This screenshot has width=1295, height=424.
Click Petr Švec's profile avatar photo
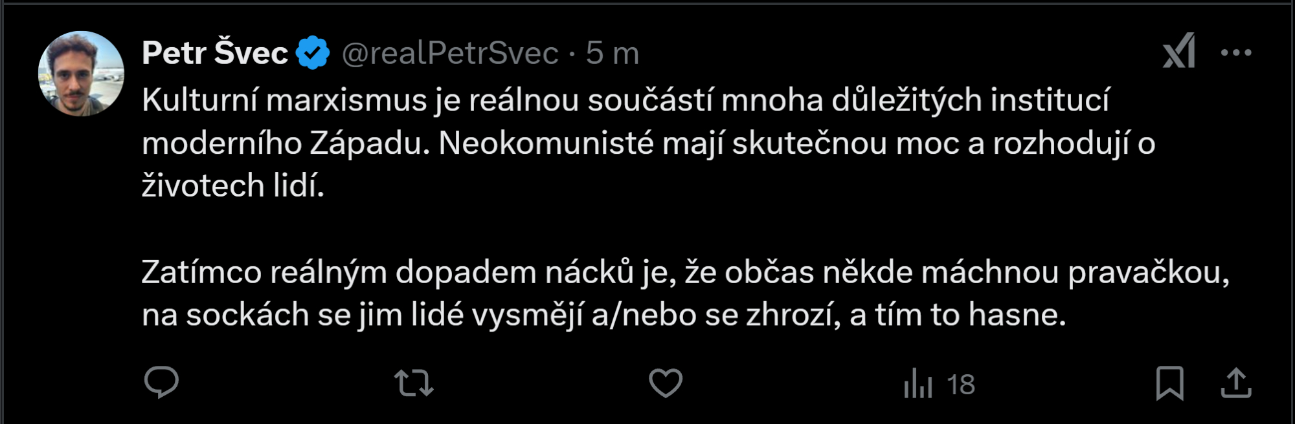[81, 74]
